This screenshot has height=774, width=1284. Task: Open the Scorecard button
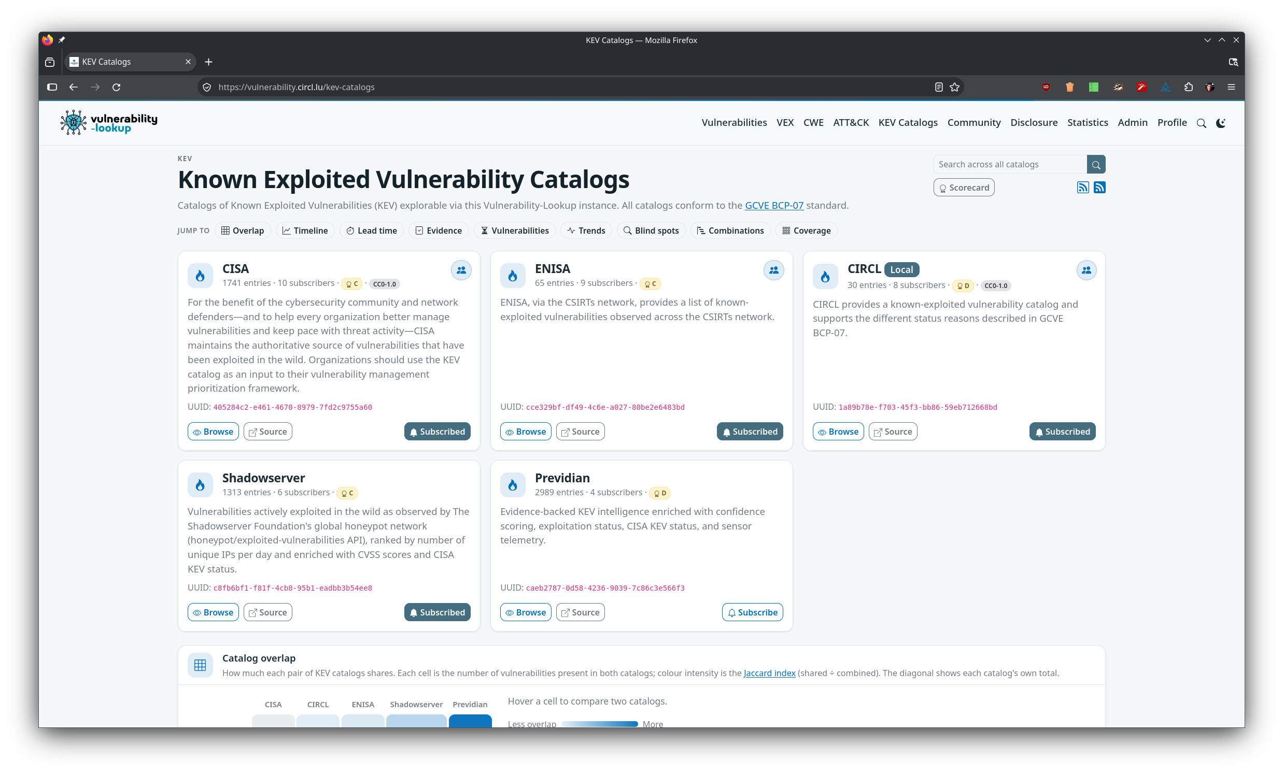(964, 188)
